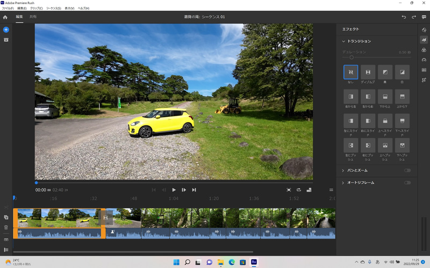430x268 pixels.
Task: Enable the パンとズーム toggle switch
Action: [x=407, y=170]
